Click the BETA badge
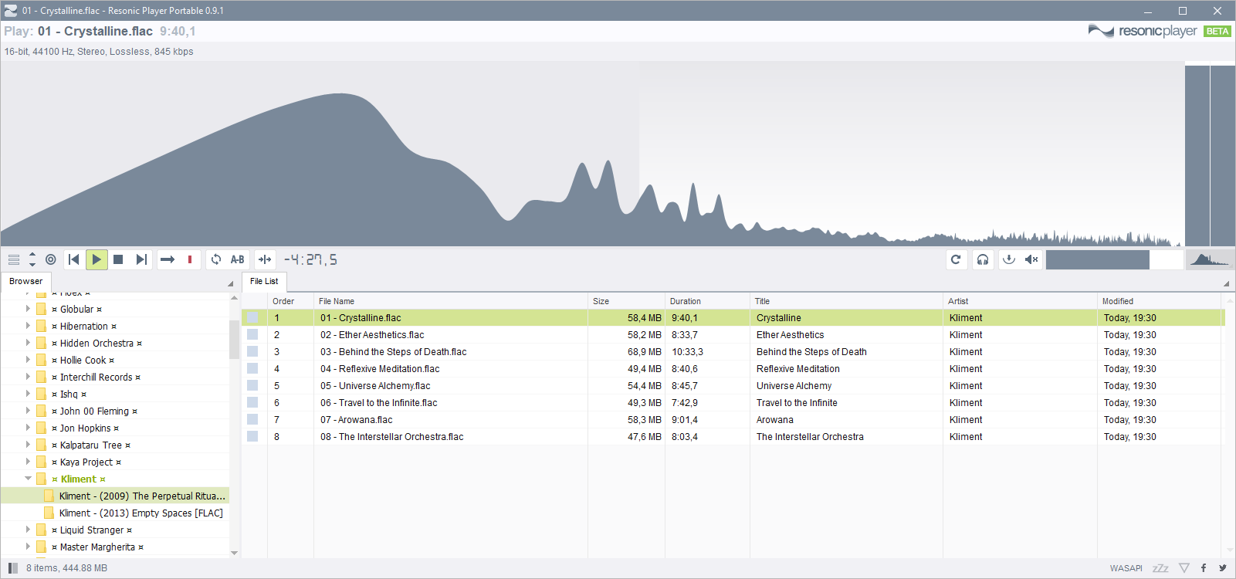This screenshot has width=1236, height=579. (1217, 31)
